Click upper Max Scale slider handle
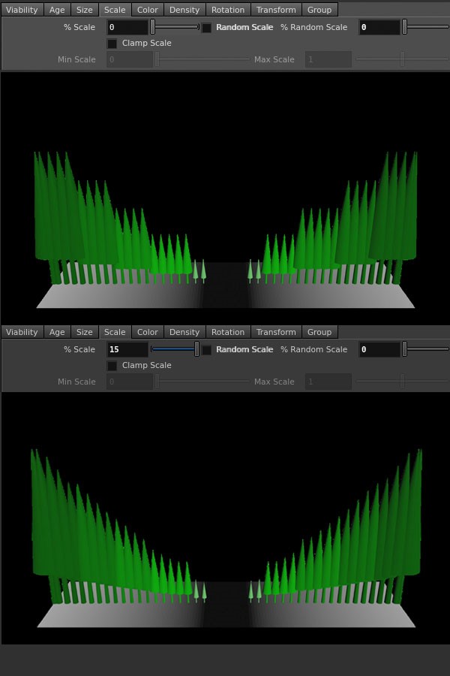This screenshot has width=450, height=676. [402, 59]
